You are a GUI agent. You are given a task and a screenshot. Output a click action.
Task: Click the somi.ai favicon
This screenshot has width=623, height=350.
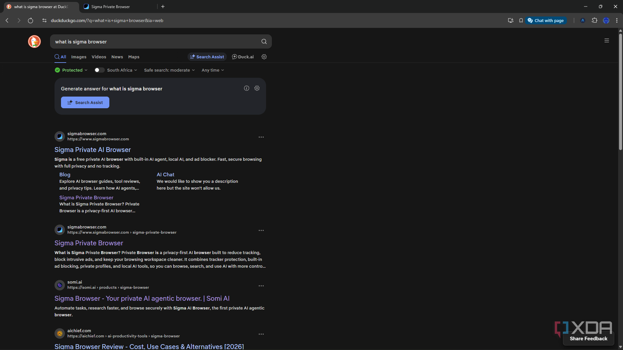pyautogui.click(x=60, y=285)
